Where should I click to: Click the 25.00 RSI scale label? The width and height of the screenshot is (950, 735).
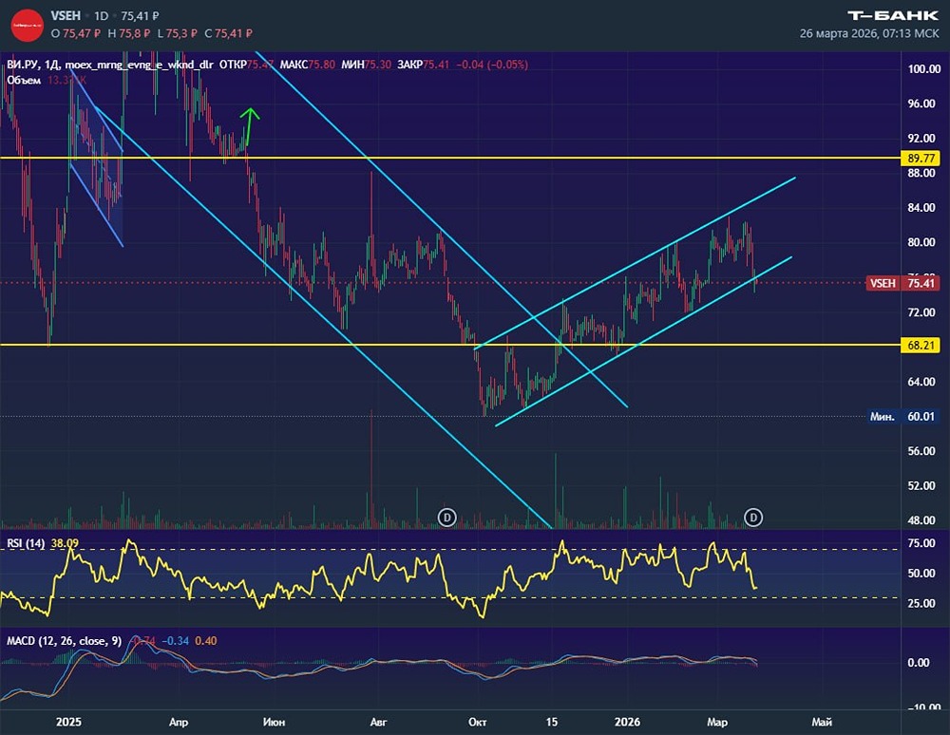pyautogui.click(x=921, y=603)
